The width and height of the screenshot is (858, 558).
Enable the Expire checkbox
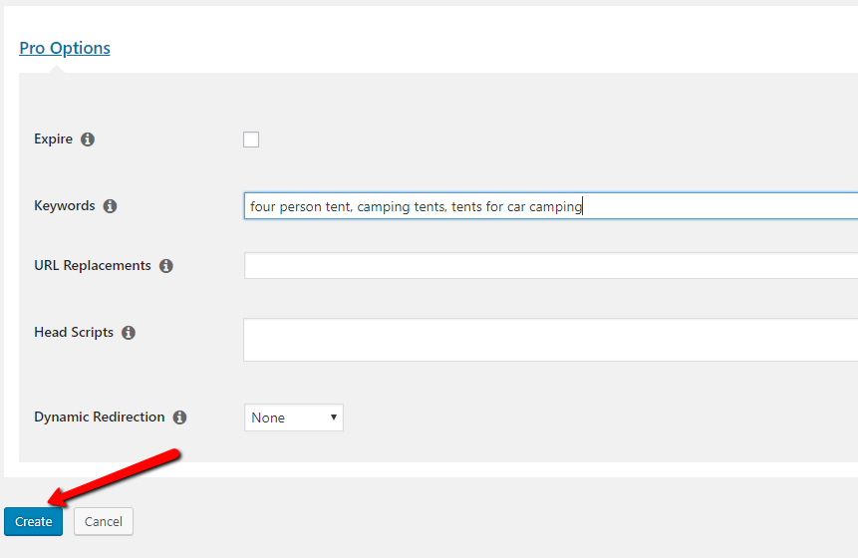tap(251, 139)
